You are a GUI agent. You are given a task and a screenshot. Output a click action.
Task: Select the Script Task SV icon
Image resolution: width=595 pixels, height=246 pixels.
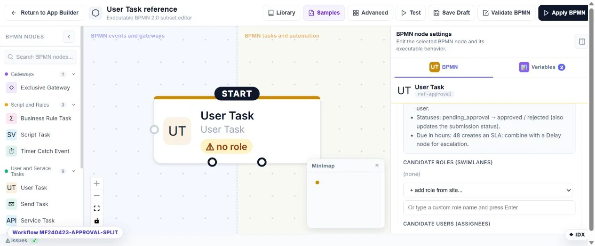click(x=11, y=135)
